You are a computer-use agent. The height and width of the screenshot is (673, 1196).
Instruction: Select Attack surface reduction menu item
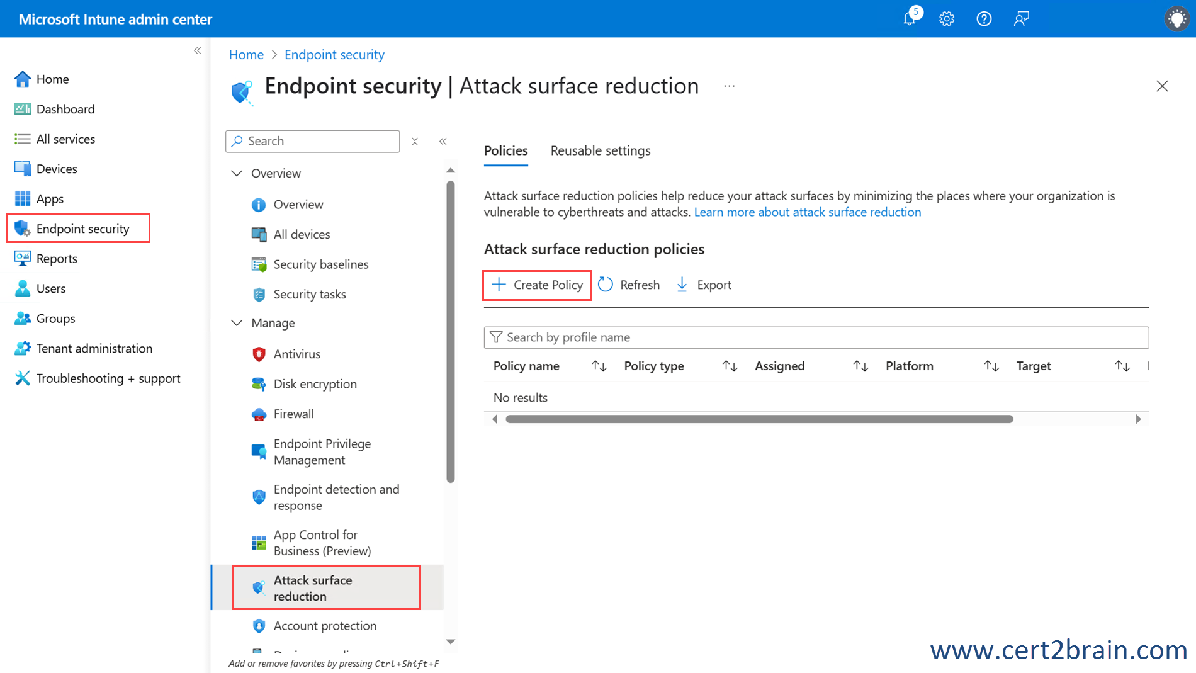[x=326, y=588]
